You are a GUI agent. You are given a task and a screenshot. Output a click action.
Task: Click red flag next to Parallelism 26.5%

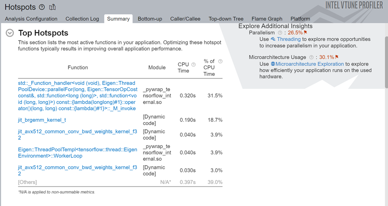(x=306, y=32)
